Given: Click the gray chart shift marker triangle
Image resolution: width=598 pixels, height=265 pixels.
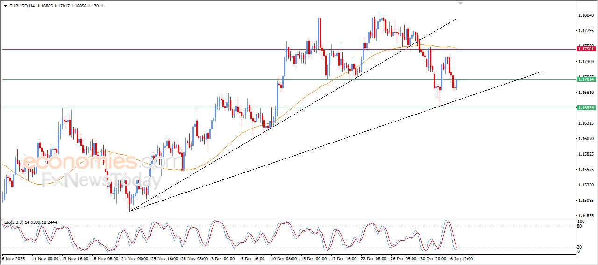Looking at the screenshot, I should pos(460,3).
